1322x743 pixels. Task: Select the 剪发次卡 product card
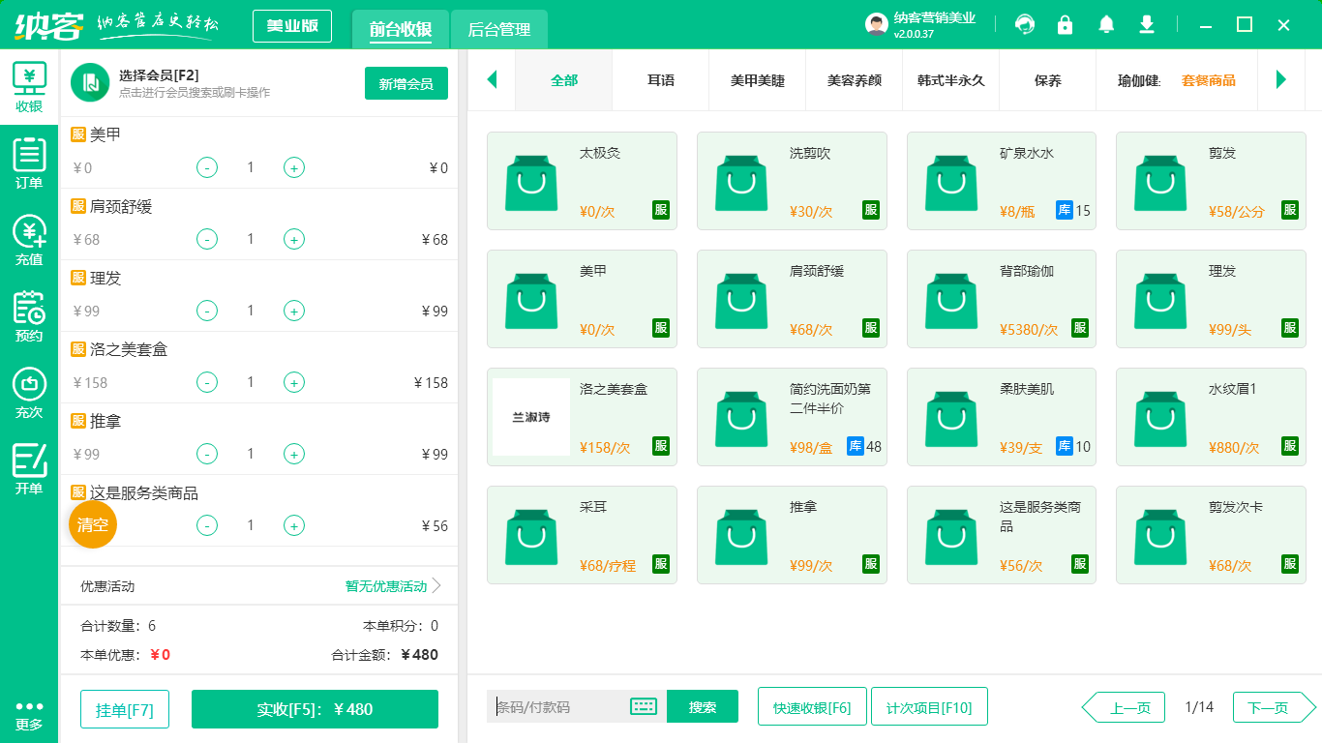pyautogui.click(x=1211, y=535)
